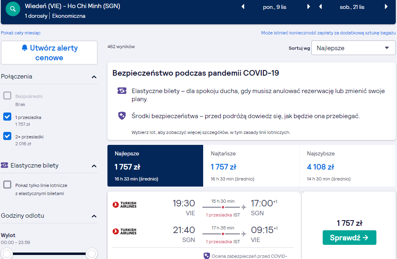Click the left handle of Wylot time slider
The image size is (397, 259).
7,253
